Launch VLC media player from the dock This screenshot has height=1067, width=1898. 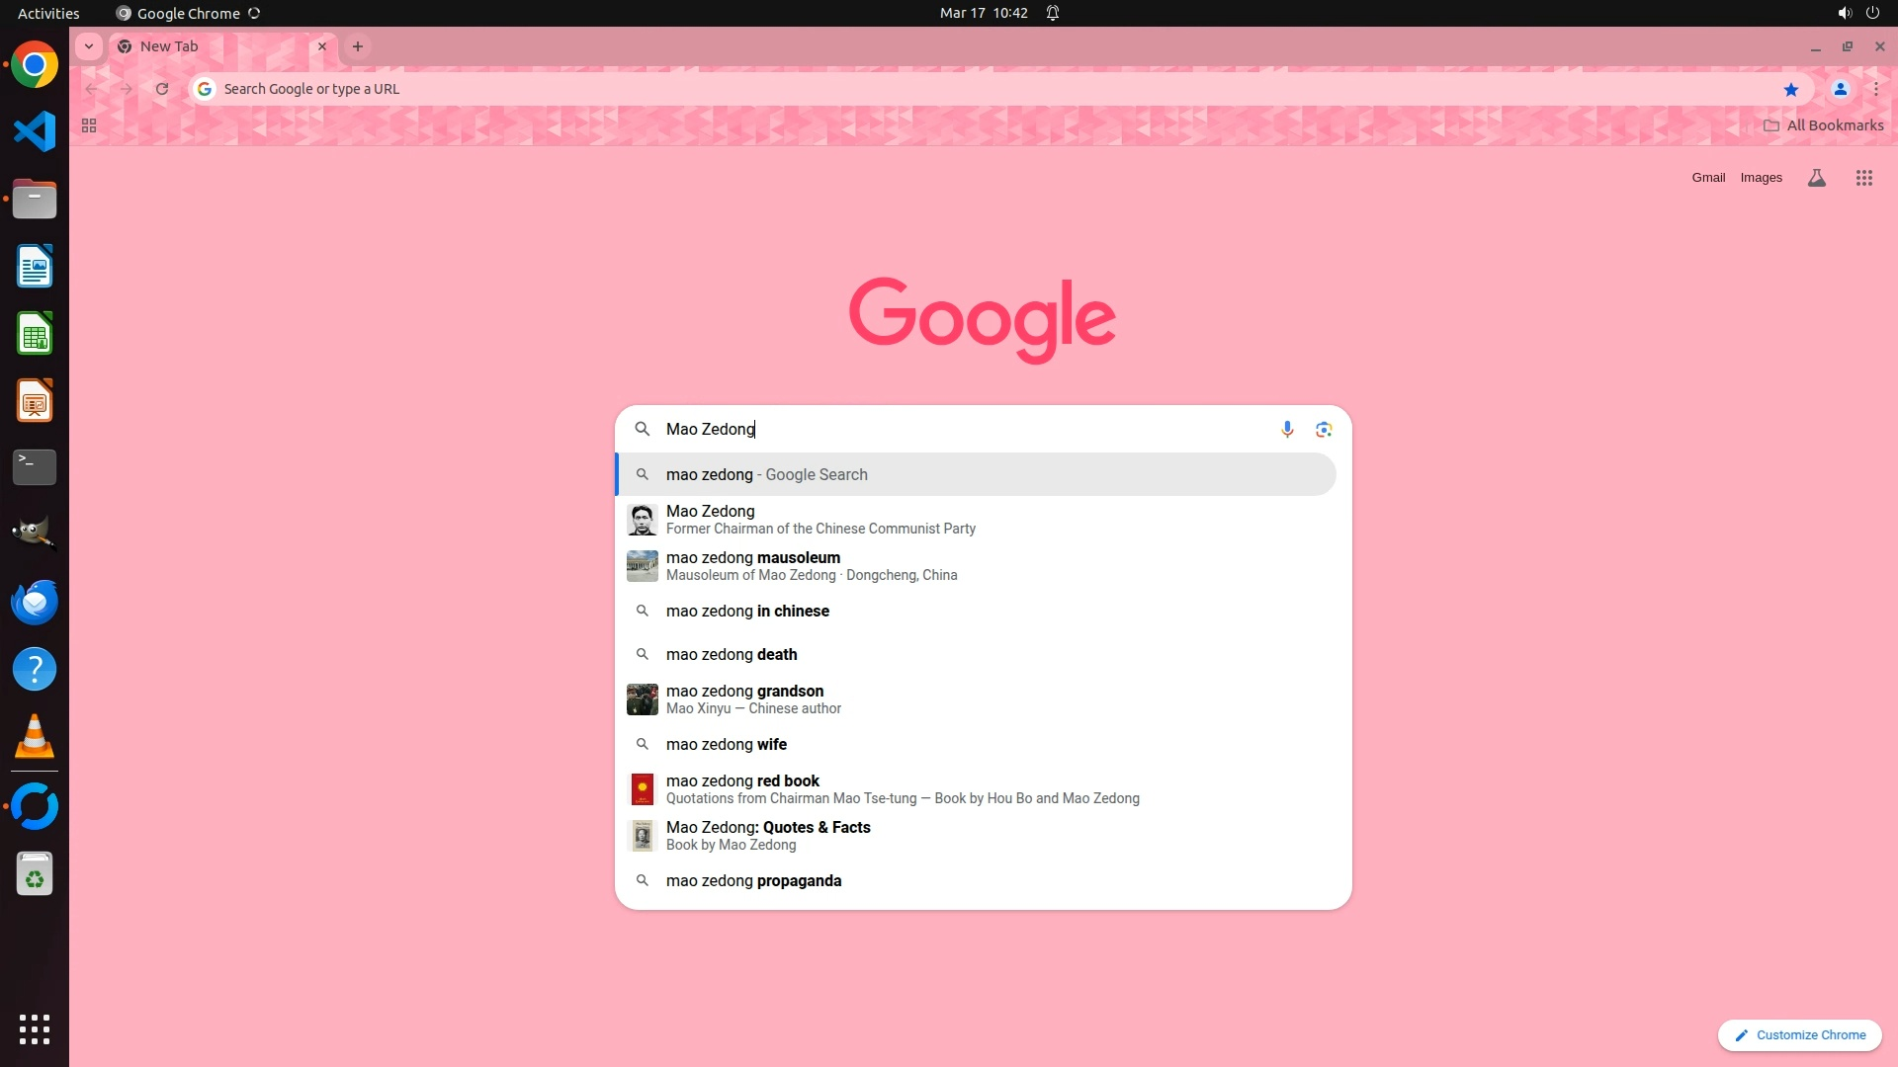pos(35,737)
